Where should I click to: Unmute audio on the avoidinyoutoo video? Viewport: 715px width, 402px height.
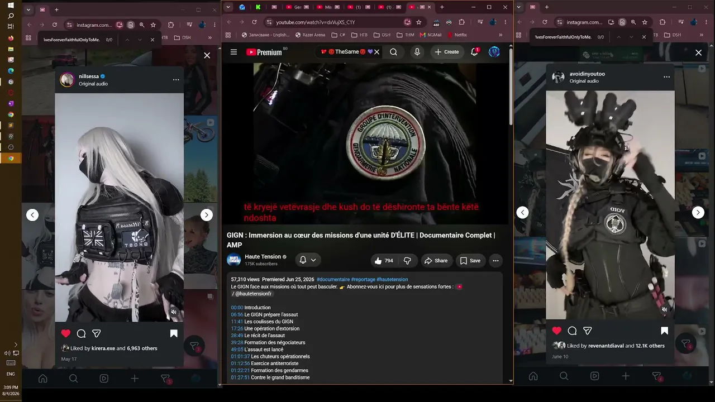pyautogui.click(x=665, y=309)
